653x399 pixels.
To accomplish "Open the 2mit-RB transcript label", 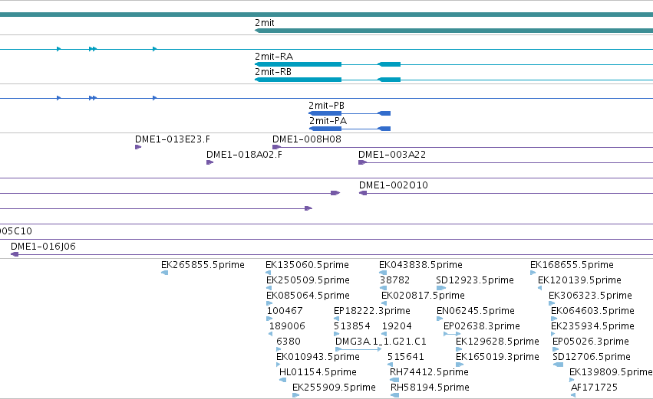I will click(x=273, y=72).
